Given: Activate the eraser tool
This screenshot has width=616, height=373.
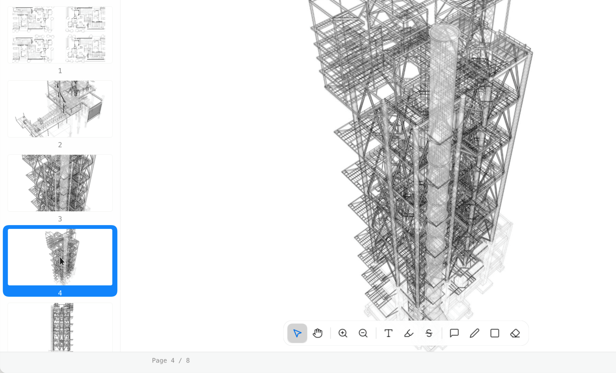Looking at the screenshot, I should point(515,333).
